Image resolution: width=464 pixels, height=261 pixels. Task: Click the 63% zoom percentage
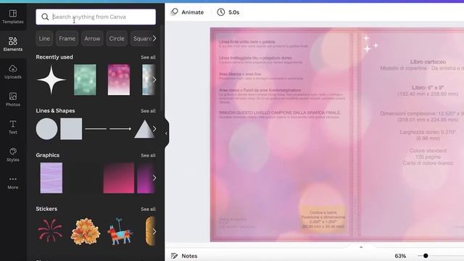[x=400, y=256]
